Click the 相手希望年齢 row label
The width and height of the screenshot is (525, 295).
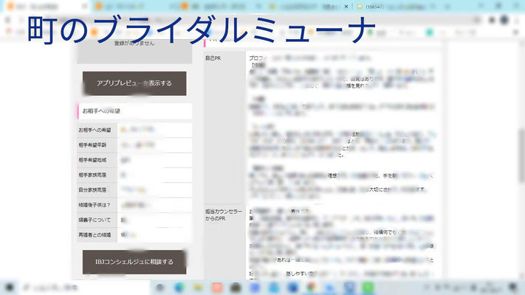(92, 145)
